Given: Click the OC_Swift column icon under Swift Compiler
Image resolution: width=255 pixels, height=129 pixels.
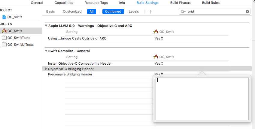Looking at the screenshot, I should point(156,57).
